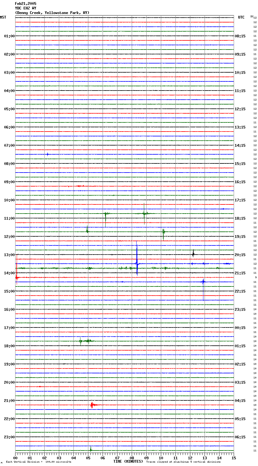Click the "13:00" MST time label
The width and height of the screenshot is (258, 466).
coord(9,255)
